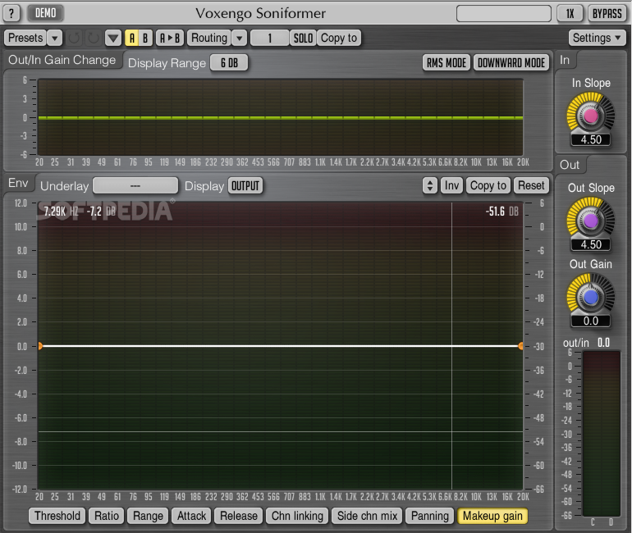Toggle the 1X oversampling button
Viewport: 632px width, 533px height.
[570, 13]
